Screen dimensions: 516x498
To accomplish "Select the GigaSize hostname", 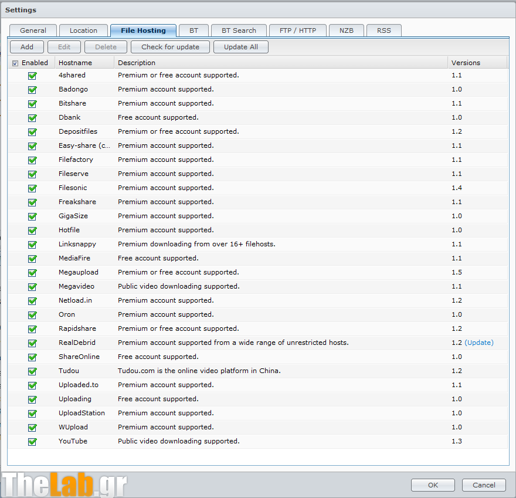I will [x=73, y=216].
